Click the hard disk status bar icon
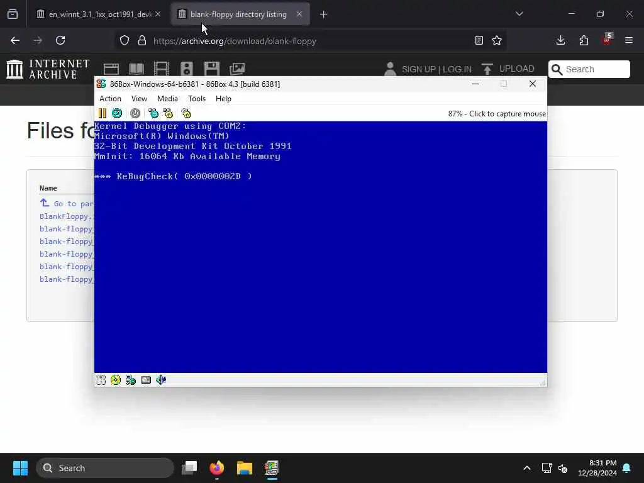Image resolution: width=644 pixels, height=483 pixels. pyautogui.click(x=146, y=380)
